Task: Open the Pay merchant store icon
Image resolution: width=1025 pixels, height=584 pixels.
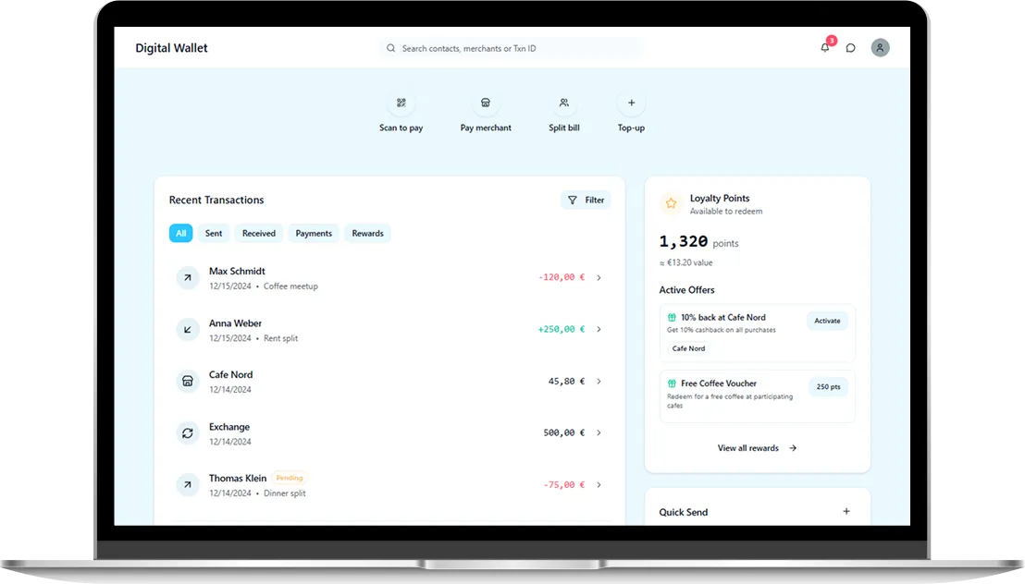Action: tap(486, 103)
